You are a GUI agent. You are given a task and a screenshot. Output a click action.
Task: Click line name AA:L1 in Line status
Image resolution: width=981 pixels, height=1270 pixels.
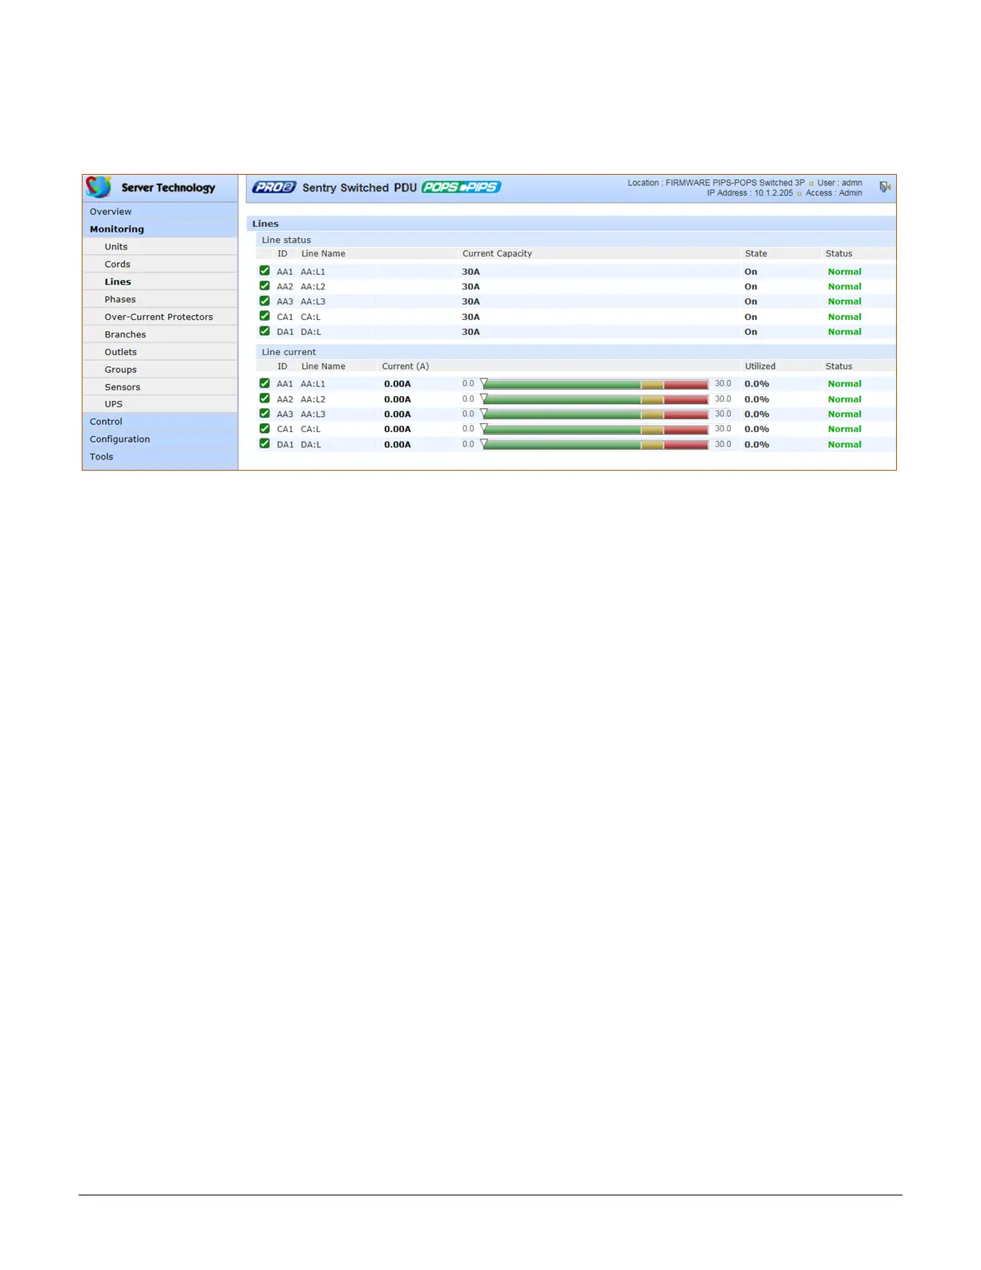coord(313,272)
